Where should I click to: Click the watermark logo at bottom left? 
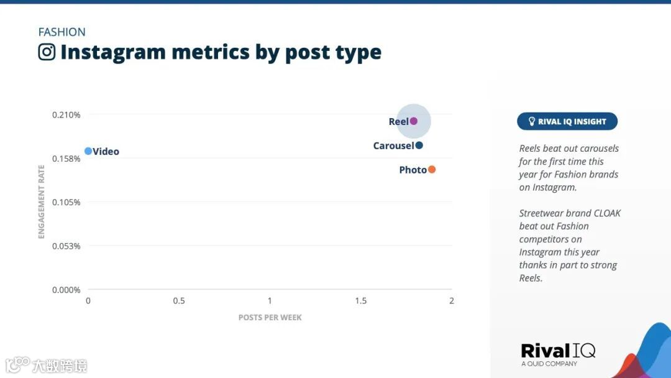pyautogui.click(x=46, y=365)
